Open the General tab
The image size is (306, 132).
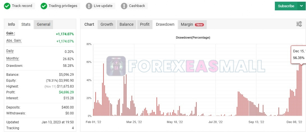[43, 24]
